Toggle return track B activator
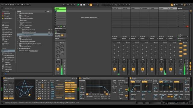Screen dimensions: 193x108 [124, 69]
